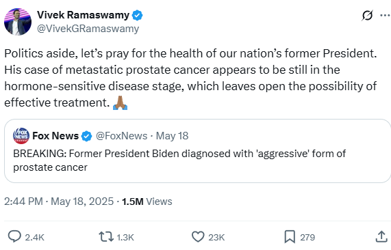Image resolution: width=391 pixels, height=250 pixels.
Task: Bookmark this post with bookmark icon
Action: [x=290, y=237]
